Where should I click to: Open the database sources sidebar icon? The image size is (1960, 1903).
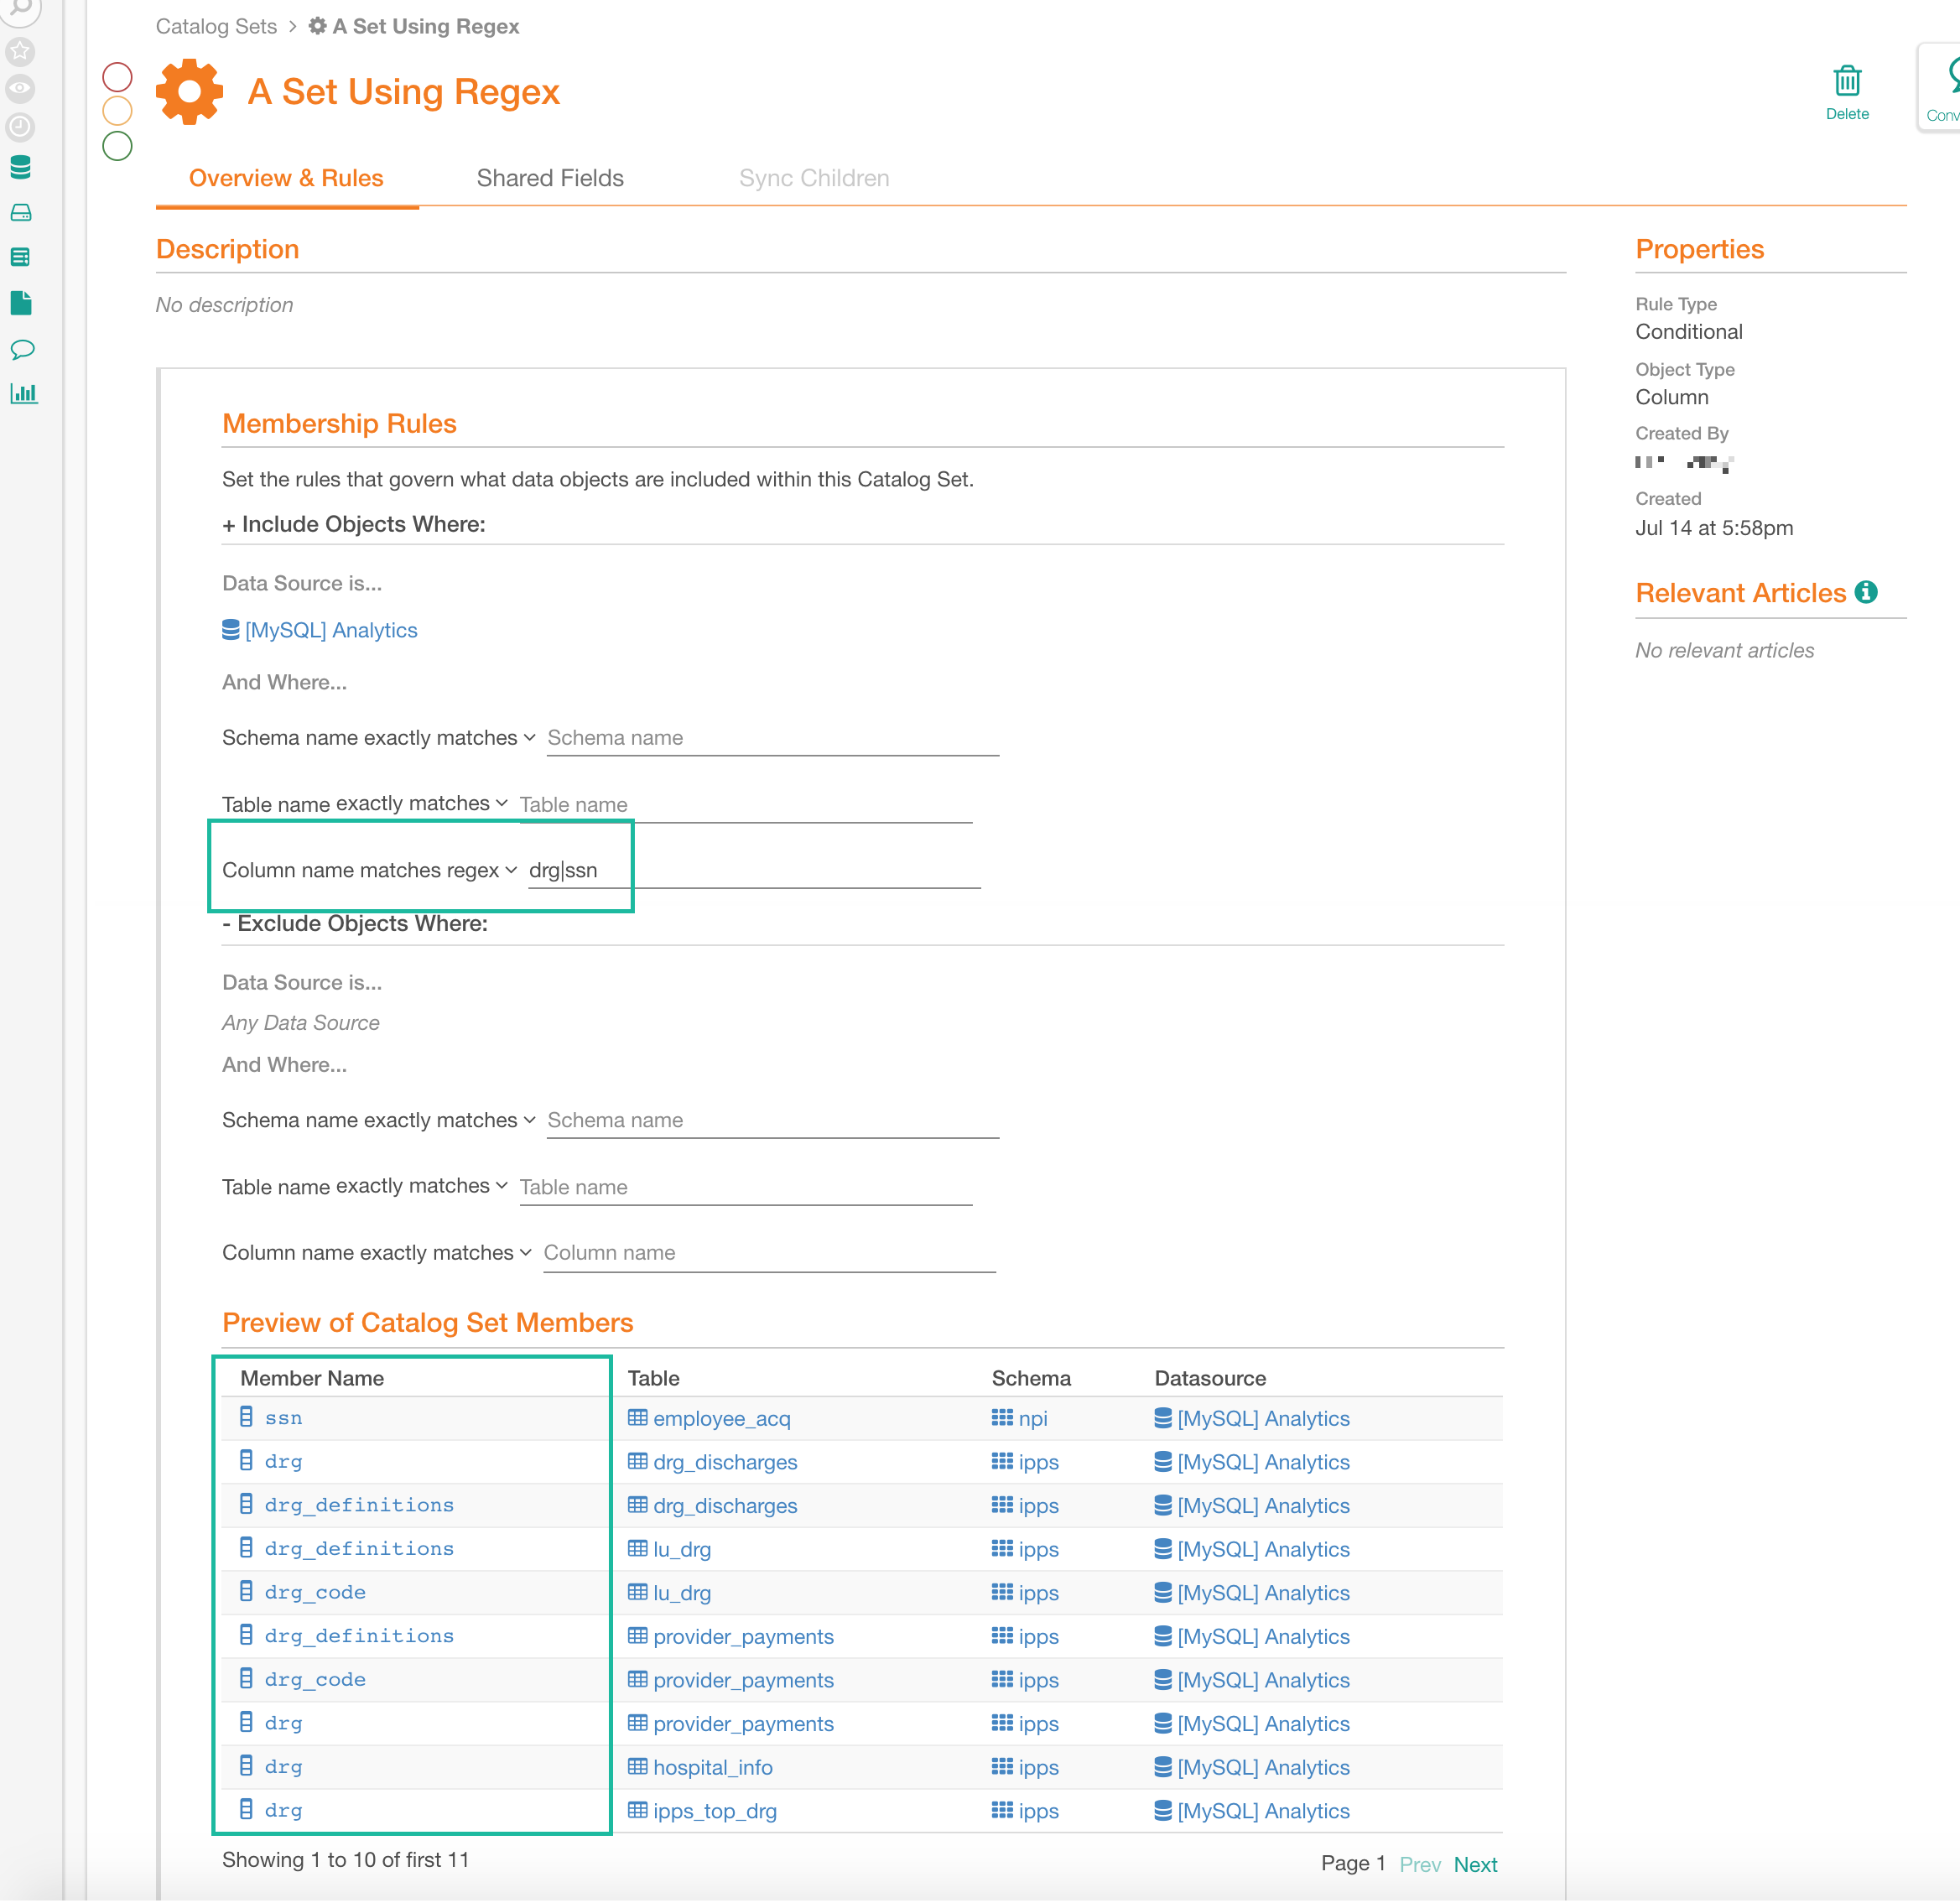pos(21,167)
